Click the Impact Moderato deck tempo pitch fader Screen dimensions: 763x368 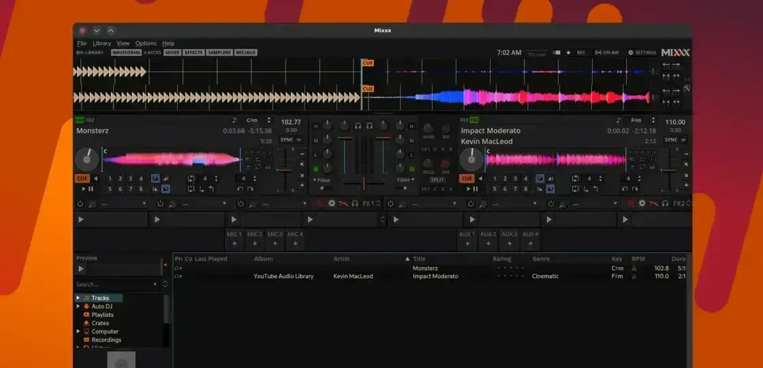[668, 170]
